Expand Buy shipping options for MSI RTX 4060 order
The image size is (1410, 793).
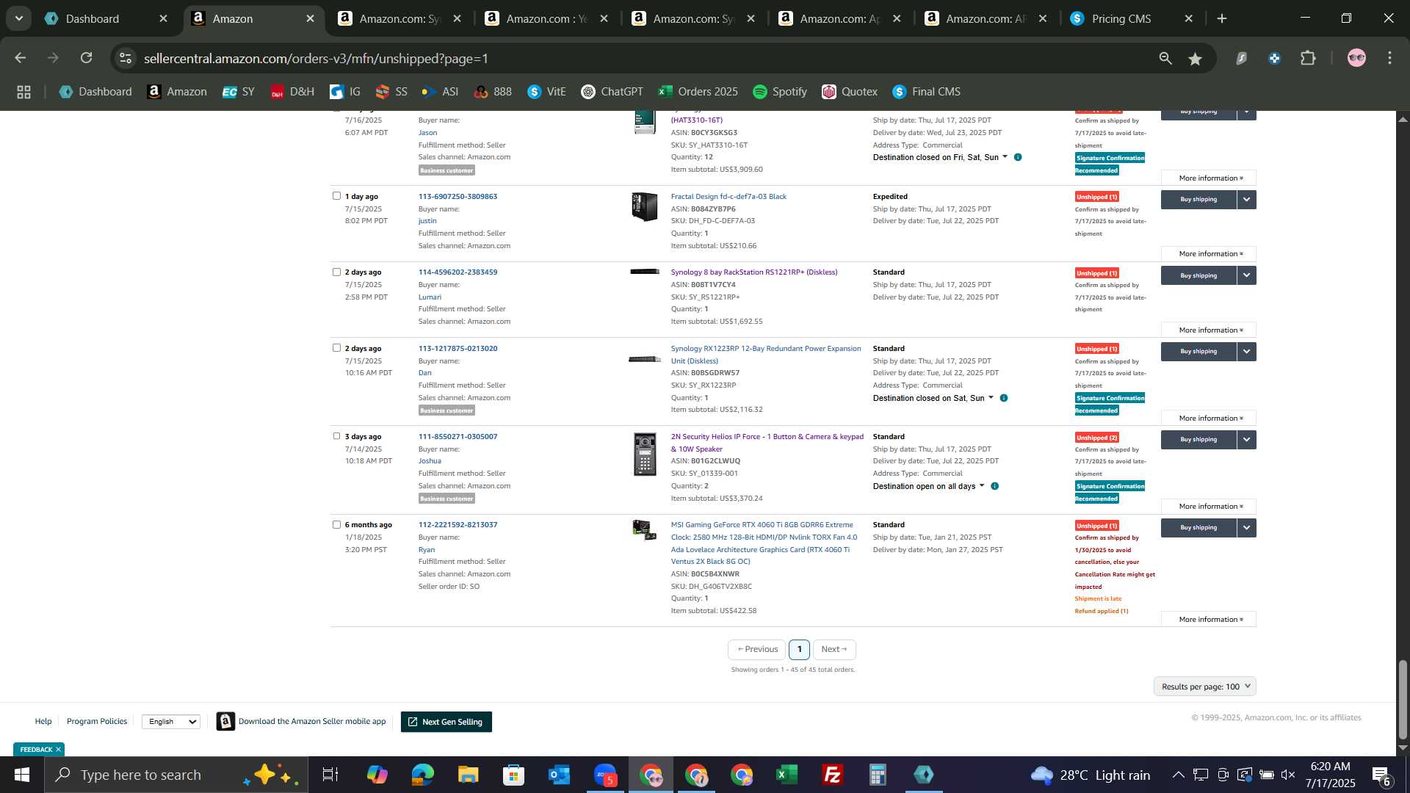click(1246, 528)
